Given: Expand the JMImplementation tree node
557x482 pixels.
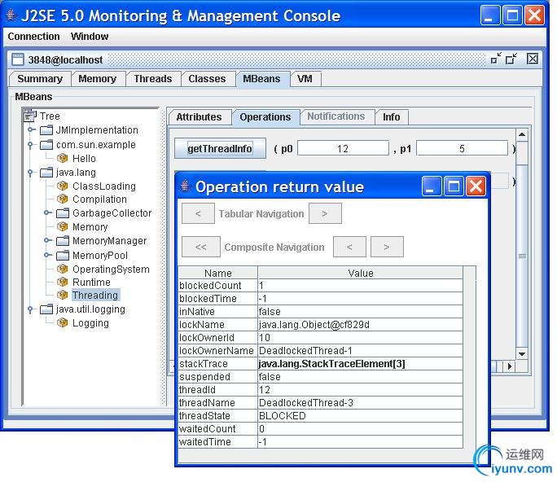Looking at the screenshot, I should [x=32, y=129].
